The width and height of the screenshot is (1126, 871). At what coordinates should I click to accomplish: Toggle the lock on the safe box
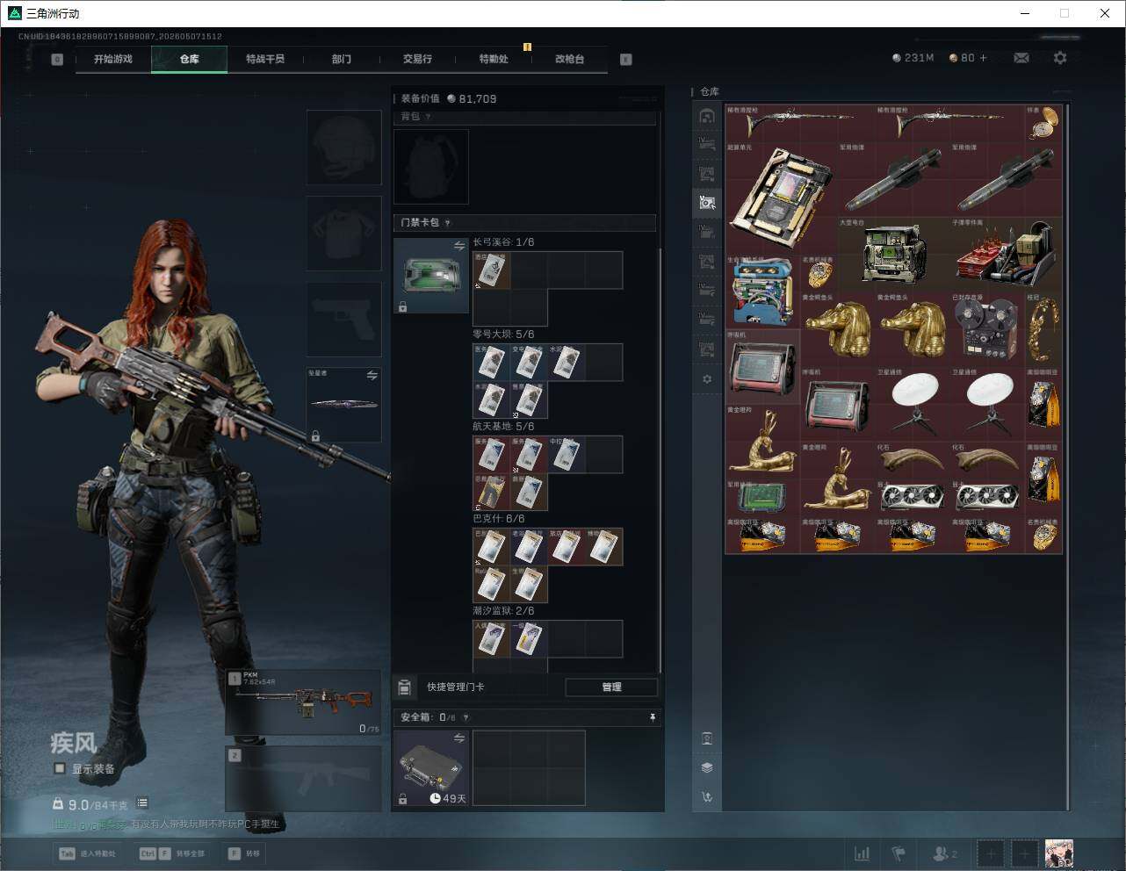click(x=402, y=799)
